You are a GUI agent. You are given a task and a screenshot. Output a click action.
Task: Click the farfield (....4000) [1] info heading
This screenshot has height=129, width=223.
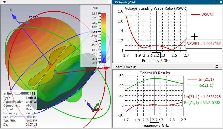[19, 93]
